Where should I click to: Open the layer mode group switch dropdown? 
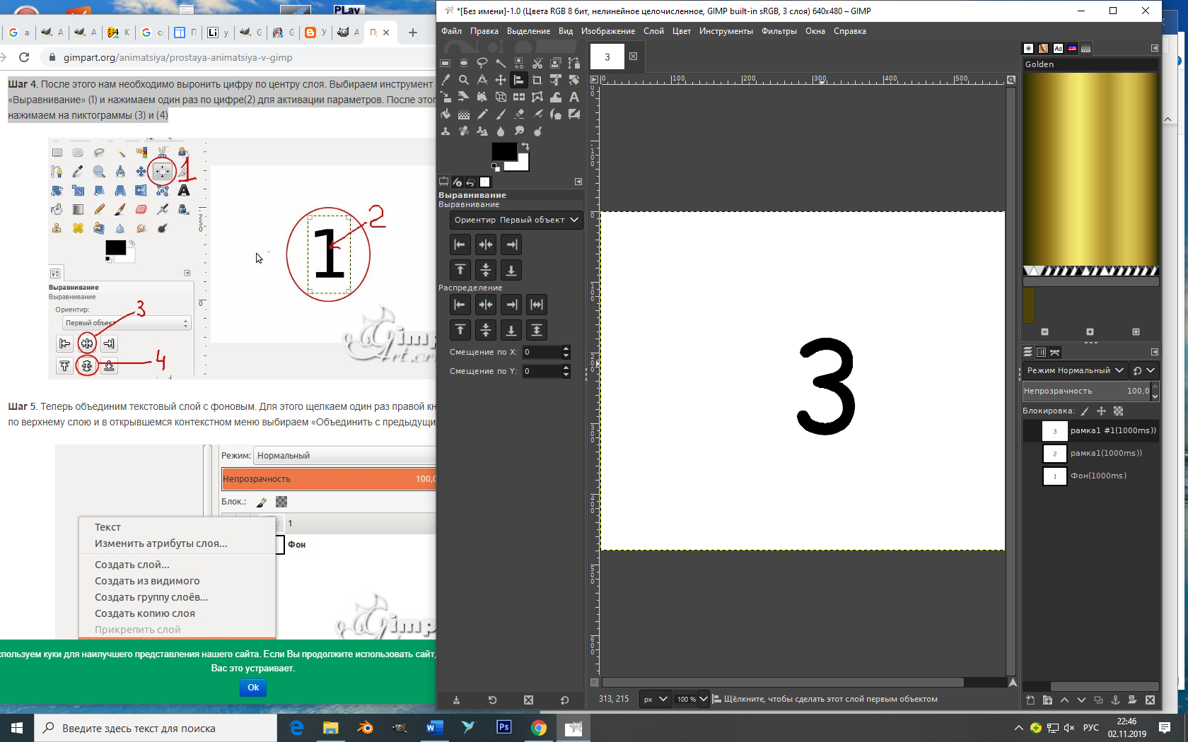pyautogui.click(x=1144, y=370)
